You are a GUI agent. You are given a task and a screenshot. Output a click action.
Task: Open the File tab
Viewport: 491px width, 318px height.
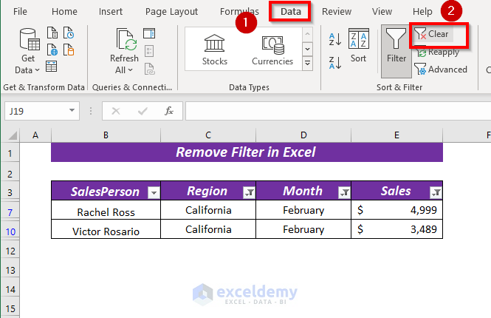20,12
